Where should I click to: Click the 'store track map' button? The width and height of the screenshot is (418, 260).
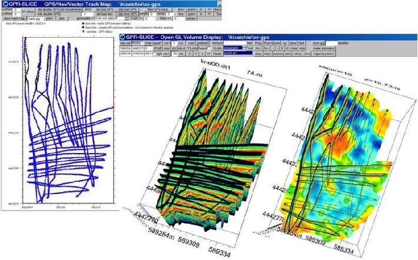14,18
